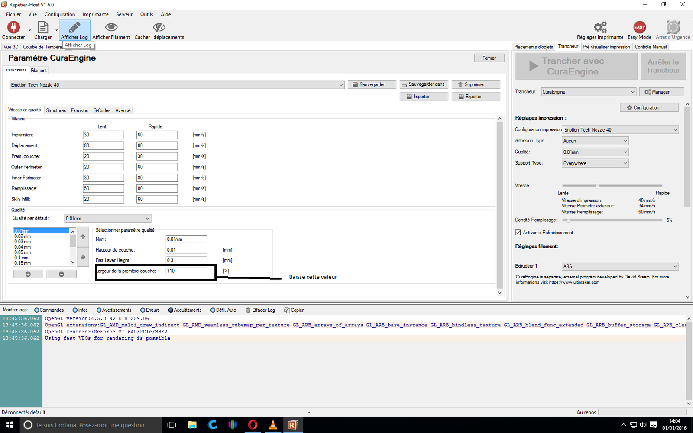
Task: Click Arrêter le Trancheur button
Action: click(664, 66)
